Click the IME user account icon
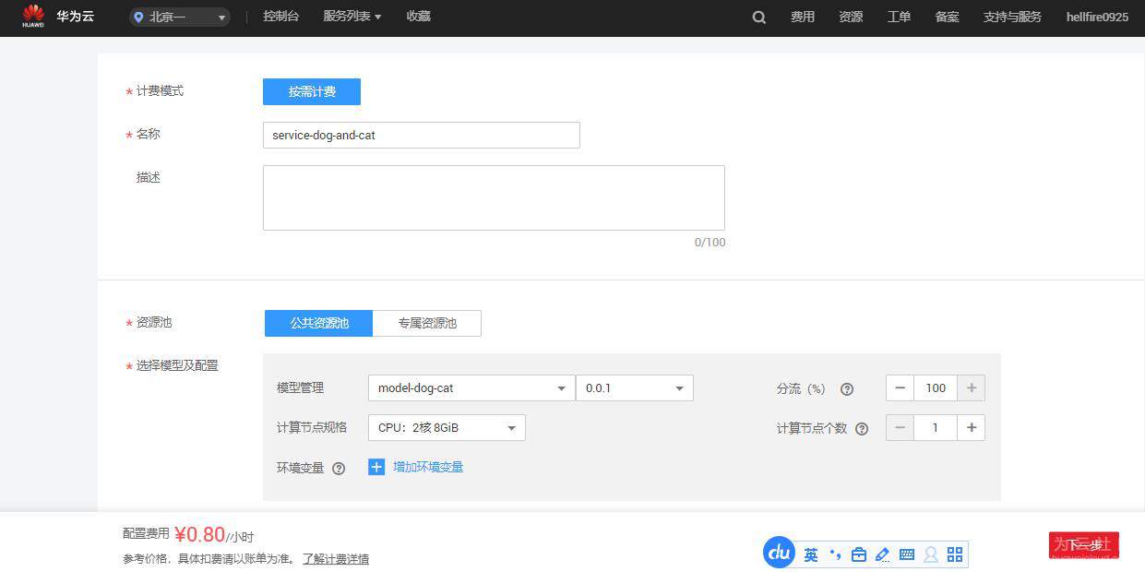The image size is (1145, 572). tap(931, 554)
